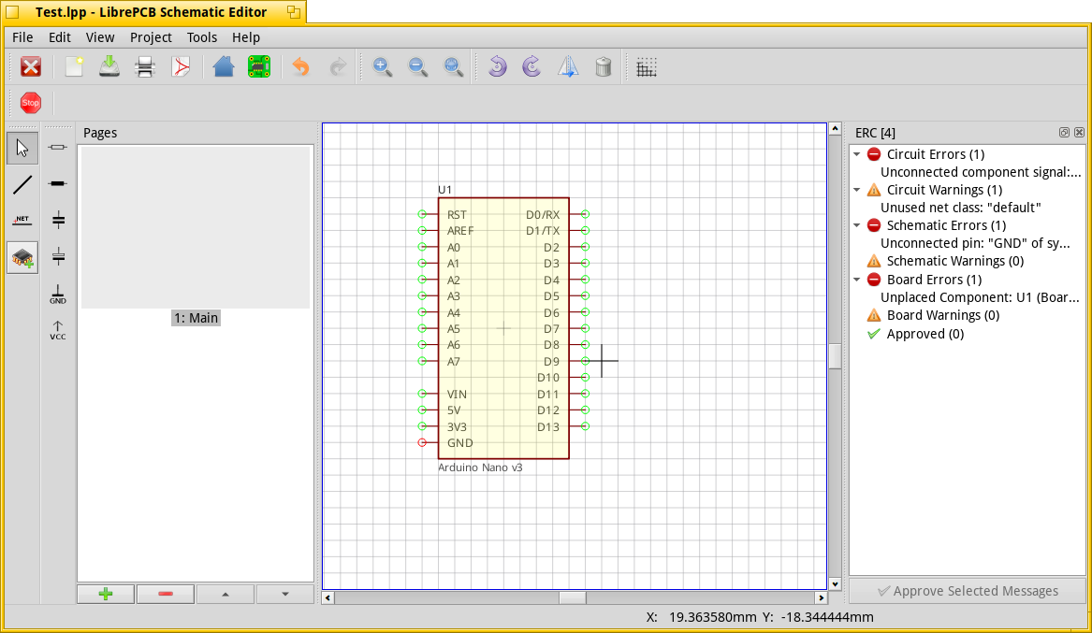Click the horizontal scrollbar handle of canvas
The height and width of the screenshot is (633, 1092).
[574, 597]
